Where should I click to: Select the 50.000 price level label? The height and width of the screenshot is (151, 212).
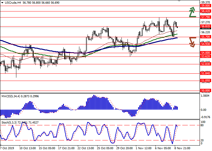205,90
